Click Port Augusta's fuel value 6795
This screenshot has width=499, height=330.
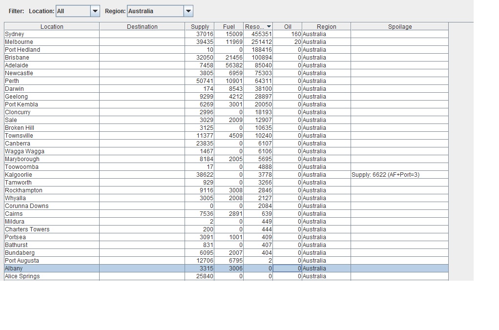coord(235,261)
